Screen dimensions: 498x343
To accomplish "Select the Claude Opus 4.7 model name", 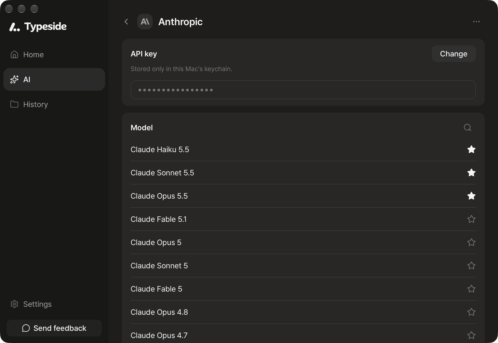I will click(x=159, y=335).
